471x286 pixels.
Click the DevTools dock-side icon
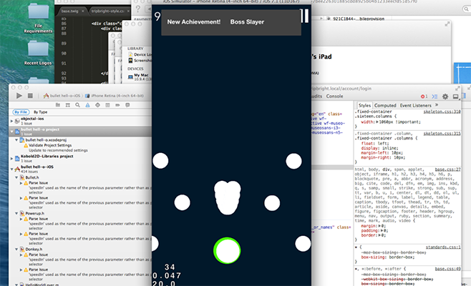pyautogui.click(x=456, y=97)
